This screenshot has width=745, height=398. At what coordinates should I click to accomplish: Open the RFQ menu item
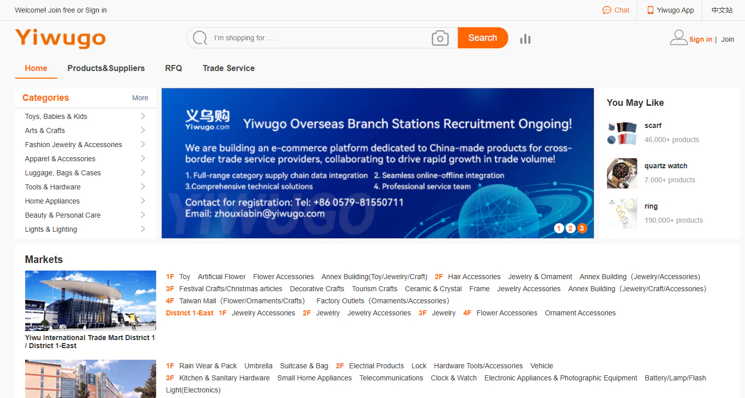tap(173, 68)
